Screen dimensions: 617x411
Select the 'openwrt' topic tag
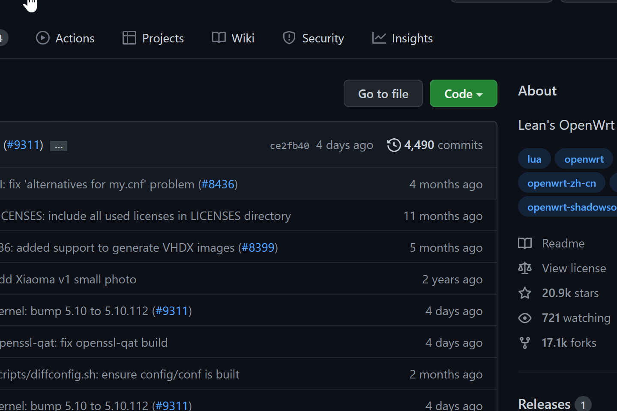pos(584,159)
